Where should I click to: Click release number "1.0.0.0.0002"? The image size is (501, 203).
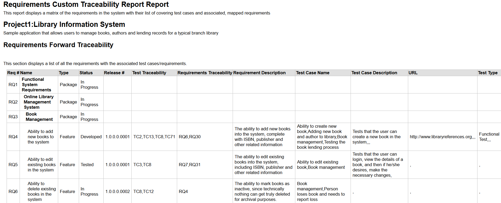pos(117,192)
